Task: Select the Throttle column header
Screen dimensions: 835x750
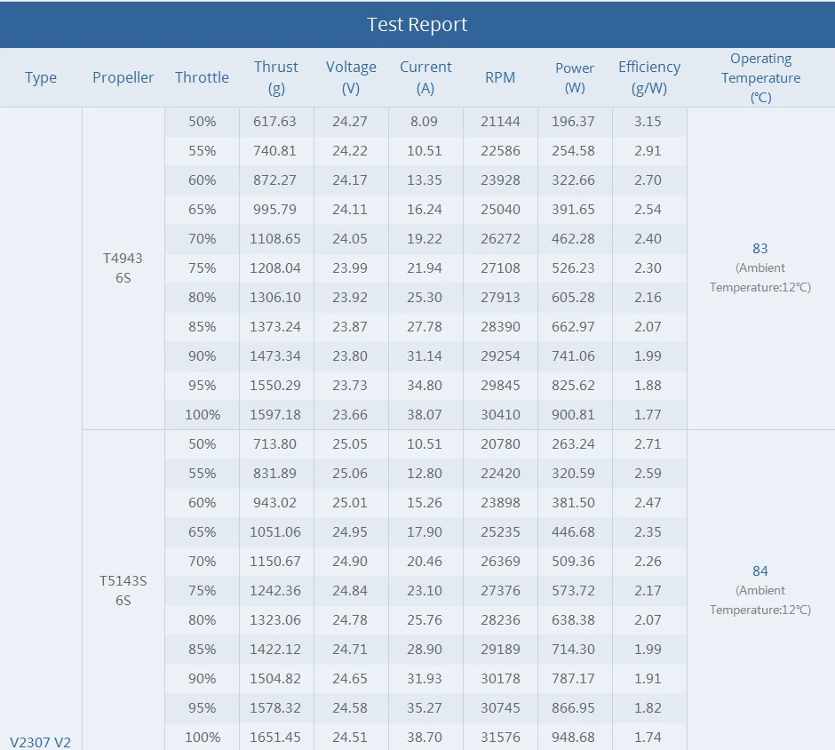Action: tap(202, 77)
